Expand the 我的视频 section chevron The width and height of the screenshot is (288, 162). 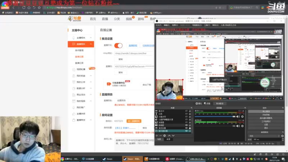(91, 101)
